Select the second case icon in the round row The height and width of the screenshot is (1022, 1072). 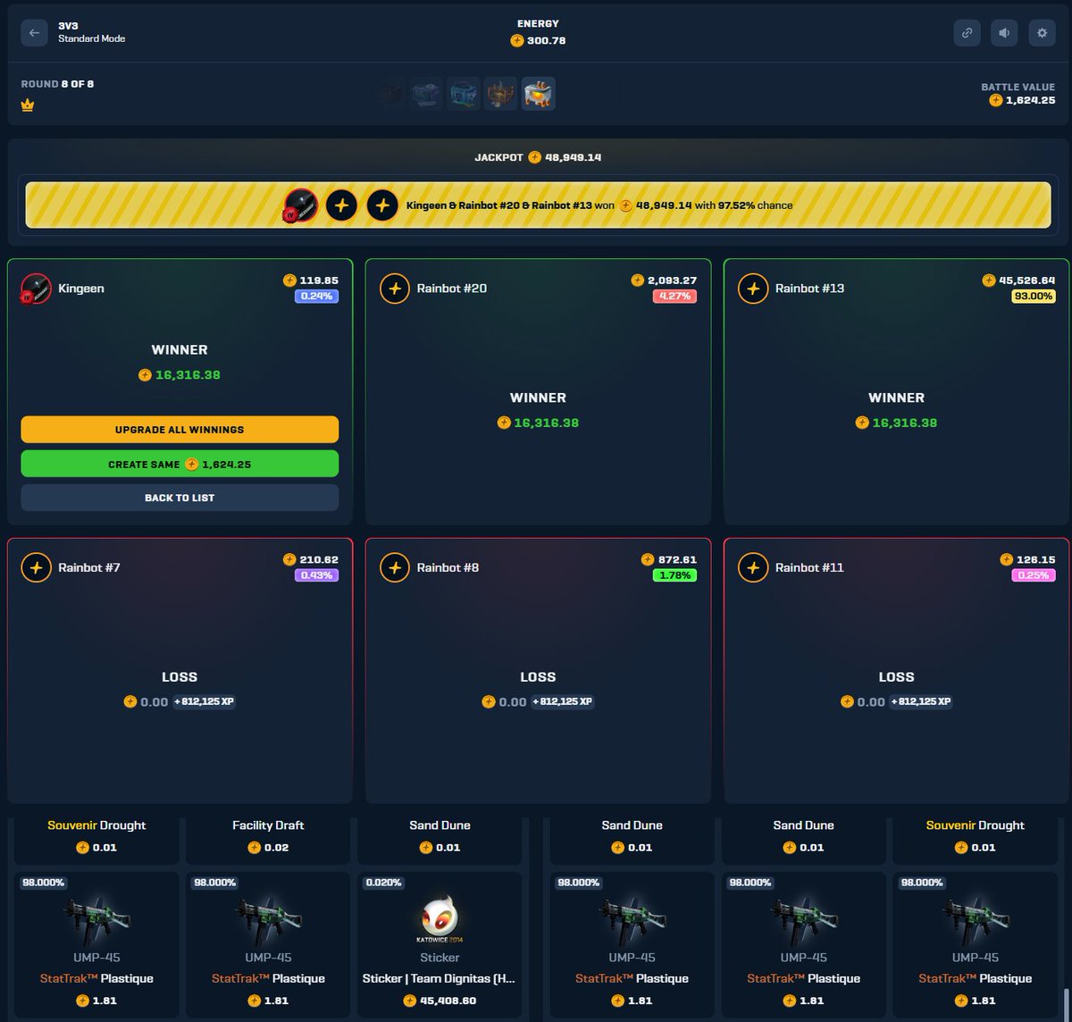click(426, 93)
